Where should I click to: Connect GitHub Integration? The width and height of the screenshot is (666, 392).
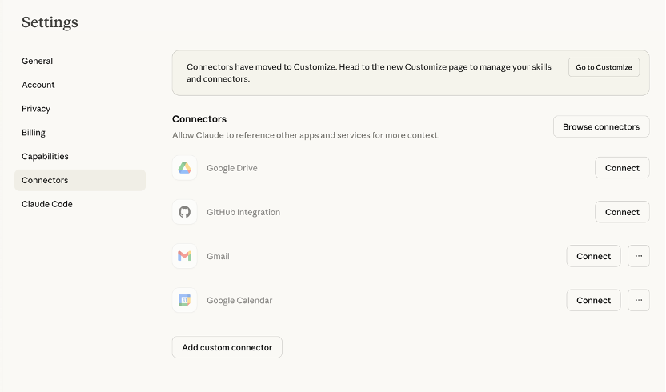[622, 212]
